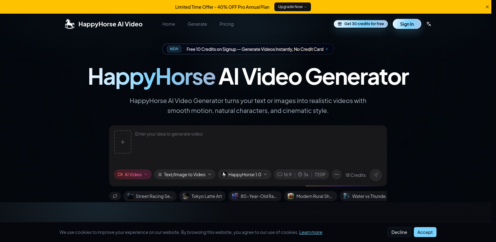This screenshot has width=496, height=242.
Task: Click the 18 Credits cost label
Action: pyautogui.click(x=356, y=175)
